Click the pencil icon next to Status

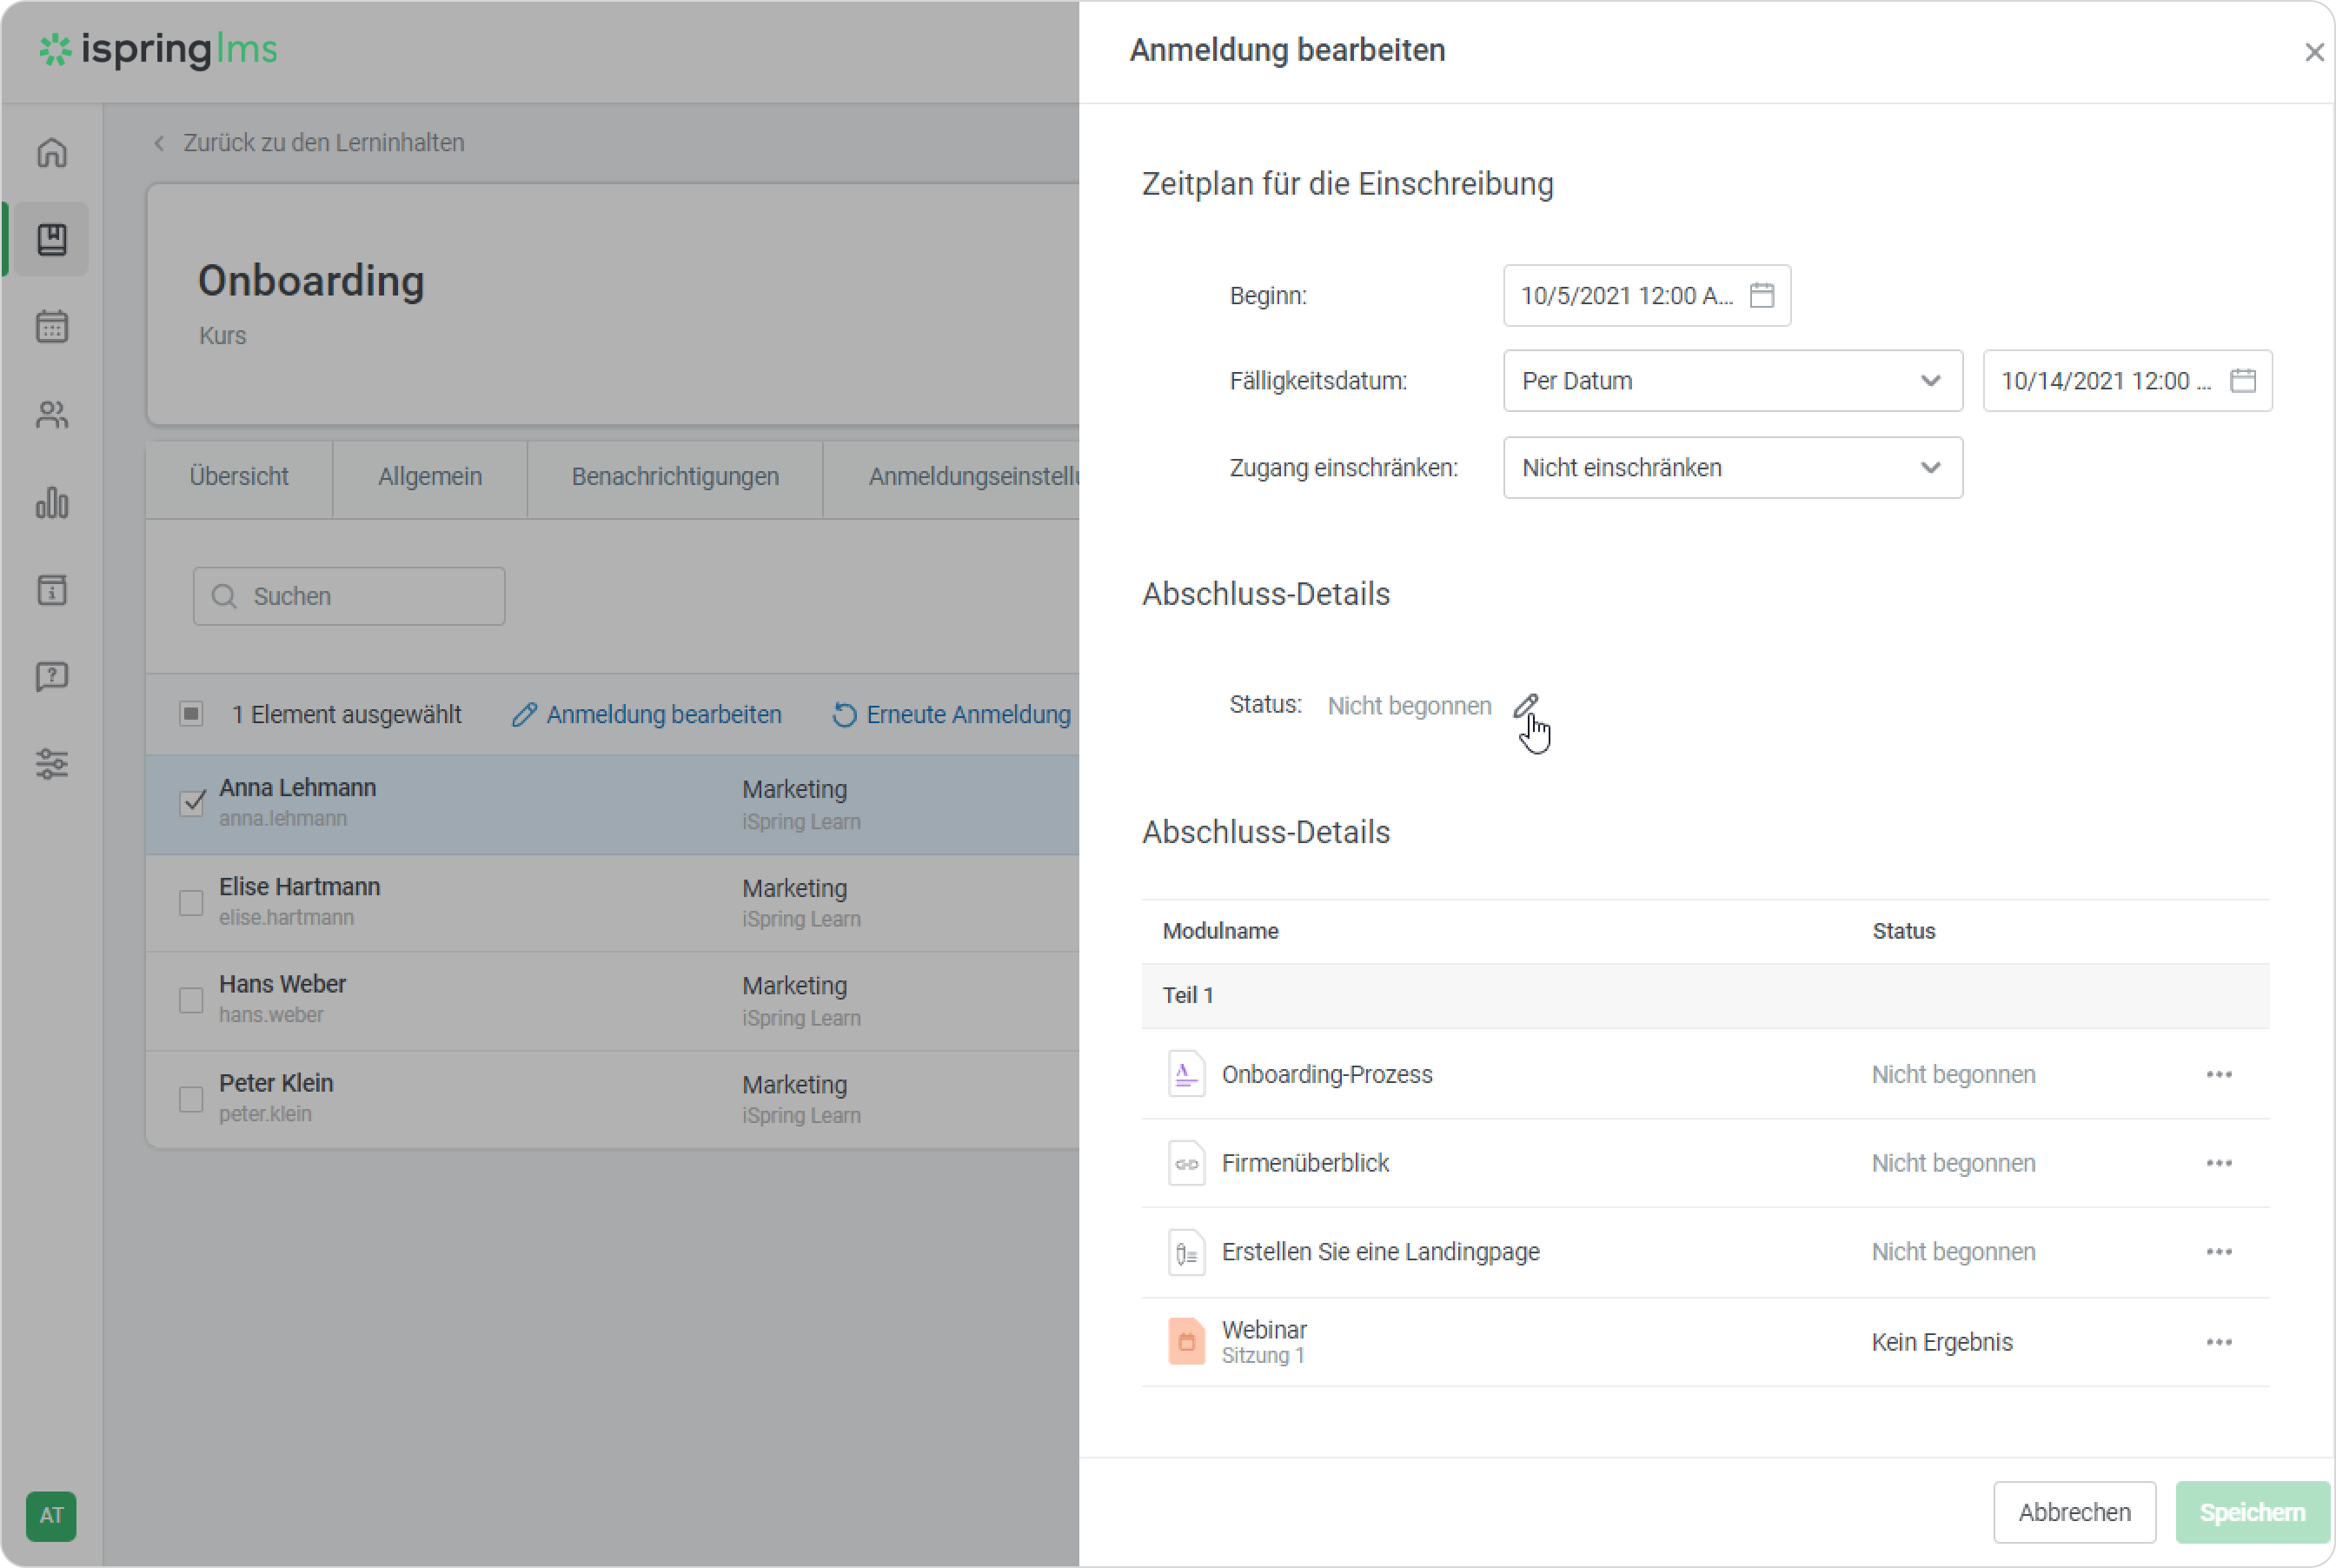tap(1524, 706)
